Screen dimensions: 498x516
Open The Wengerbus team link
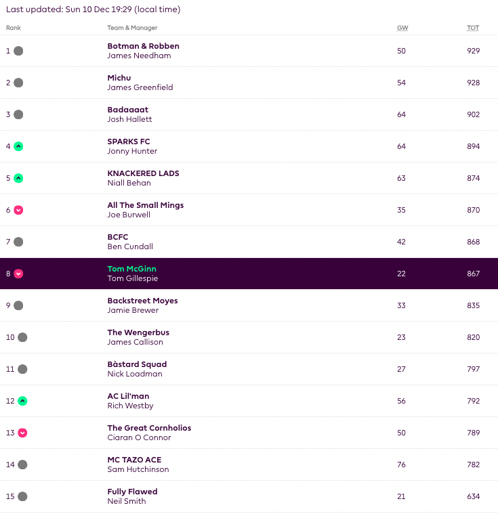(138, 332)
